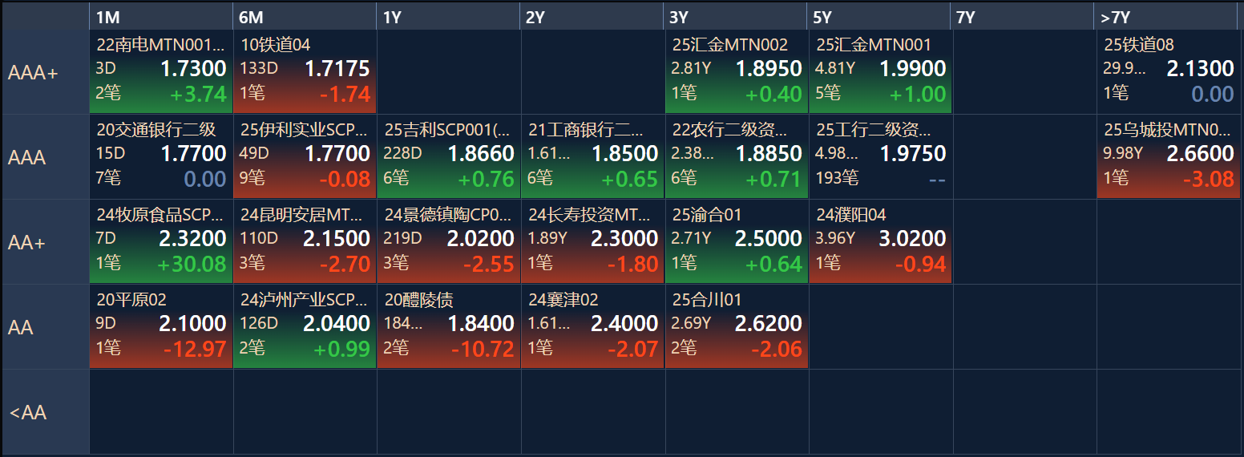
Task: Select the 10铁道04 bond tile
Action: click(305, 71)
